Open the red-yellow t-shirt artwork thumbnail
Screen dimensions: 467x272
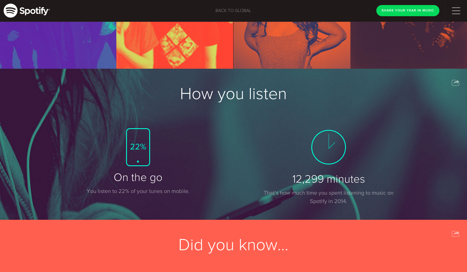[x=175, y=45]
